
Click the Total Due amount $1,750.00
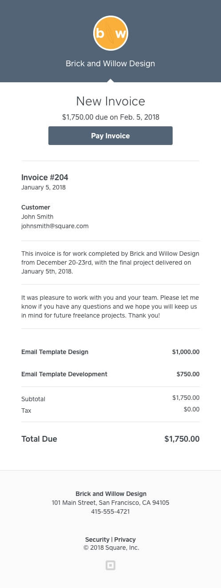tap(182, 439)
